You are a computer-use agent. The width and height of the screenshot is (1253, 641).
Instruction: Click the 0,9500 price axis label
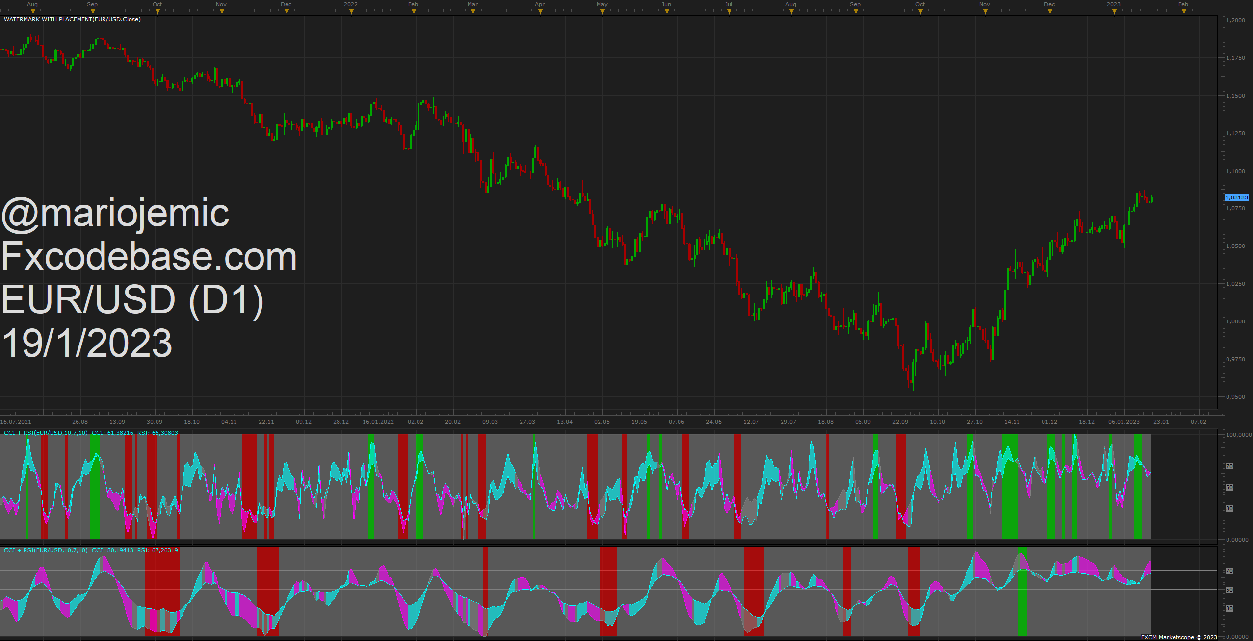[x=1235, y=397]
